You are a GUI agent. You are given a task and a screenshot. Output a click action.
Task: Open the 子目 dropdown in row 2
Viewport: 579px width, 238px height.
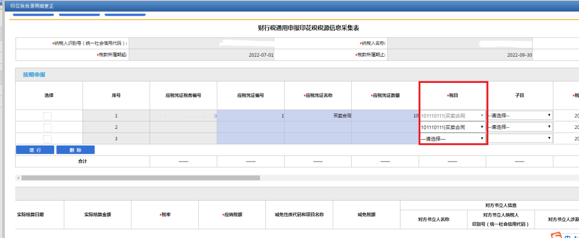point(519,127)
